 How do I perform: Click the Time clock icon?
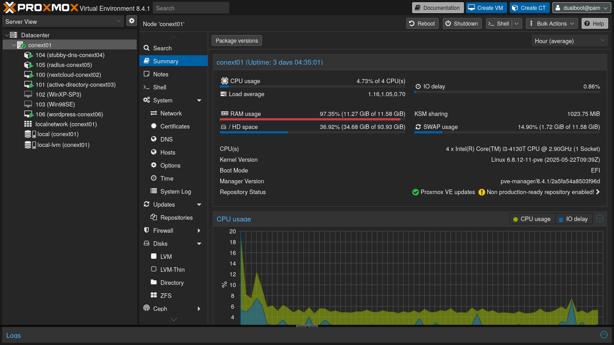[154, 178]
